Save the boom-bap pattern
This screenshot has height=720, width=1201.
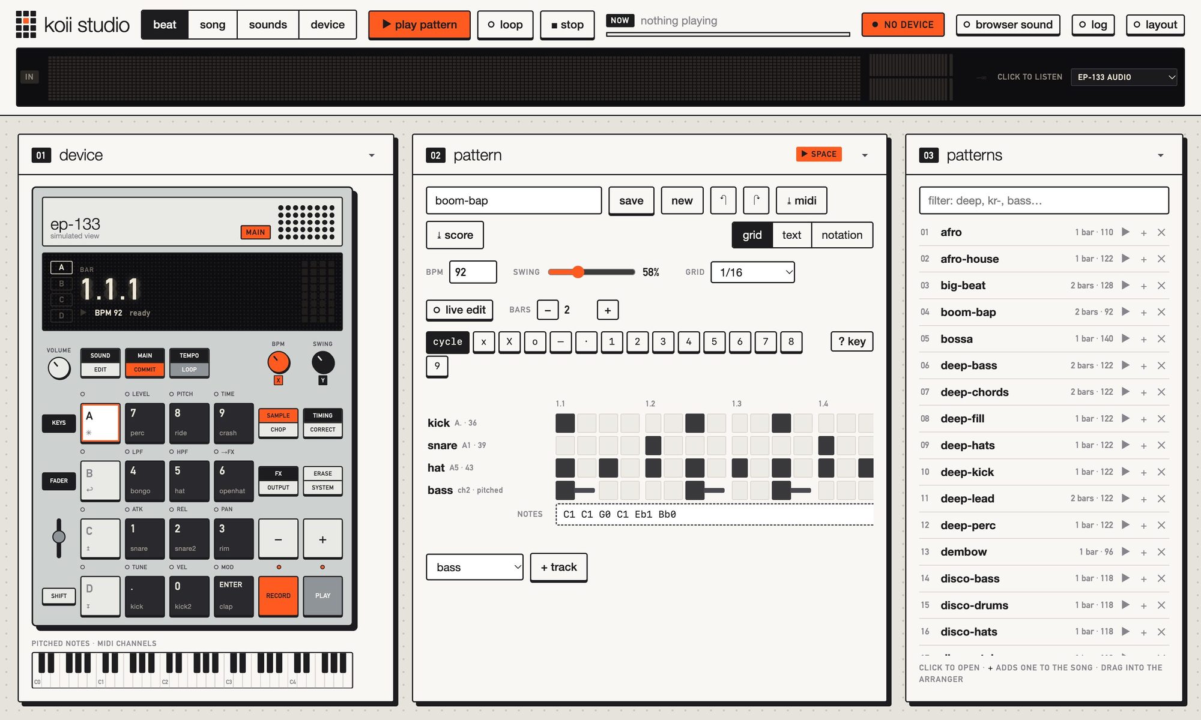631,200
